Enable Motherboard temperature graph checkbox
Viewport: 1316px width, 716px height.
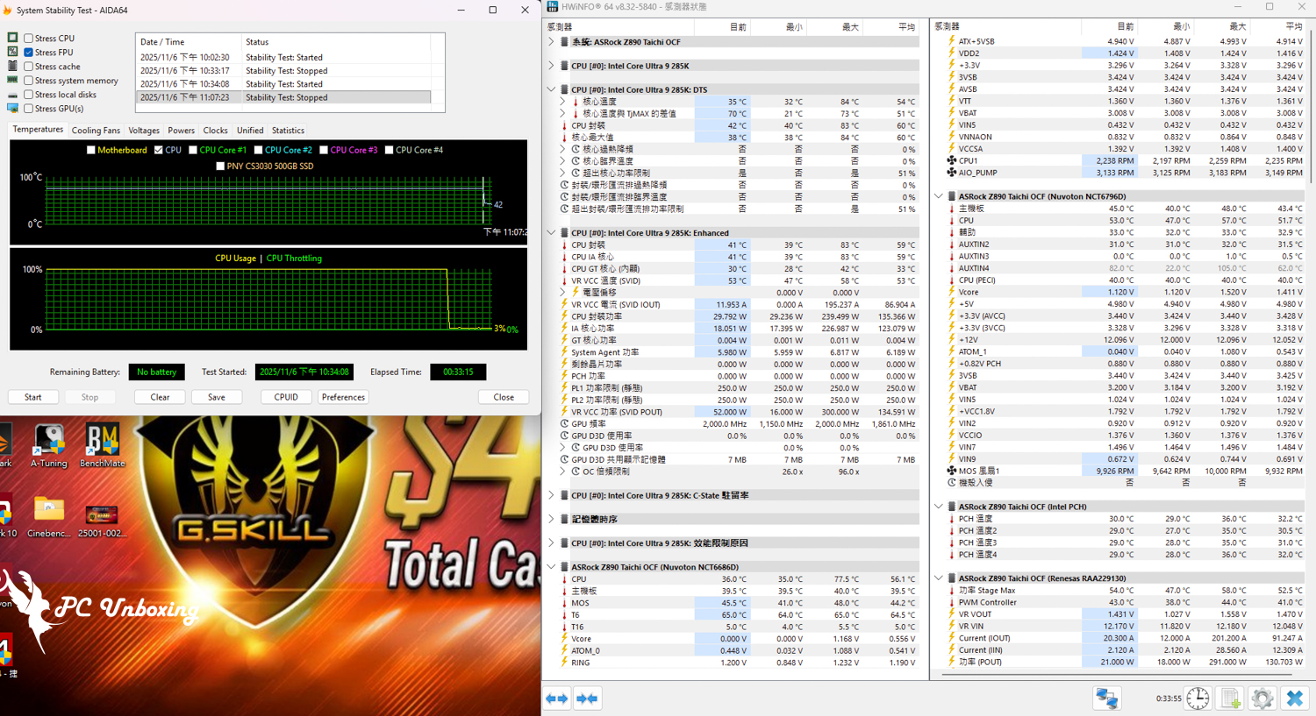click(91, 150)
